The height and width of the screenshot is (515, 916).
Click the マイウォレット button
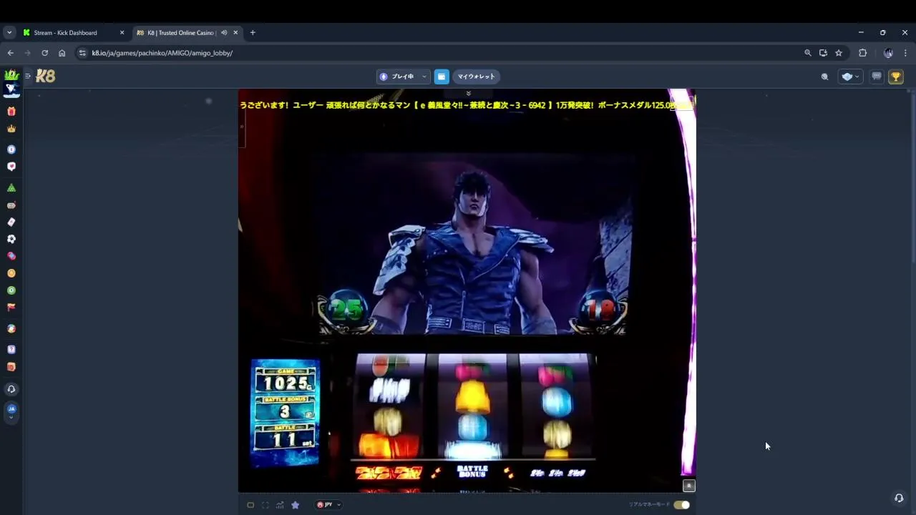click(x=476, y=77)
